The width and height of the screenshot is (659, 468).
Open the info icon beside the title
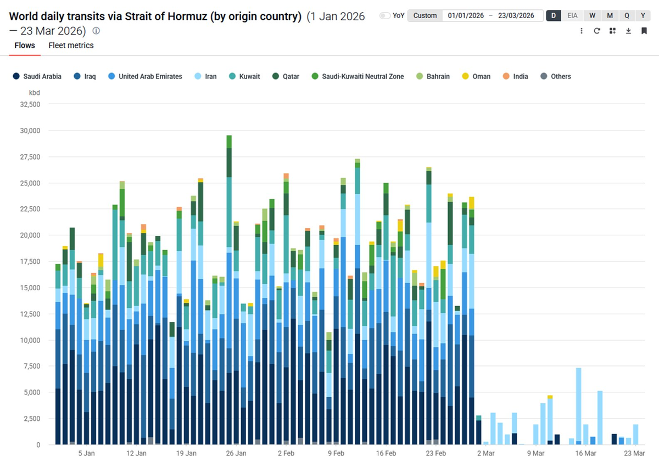(96, 31)
